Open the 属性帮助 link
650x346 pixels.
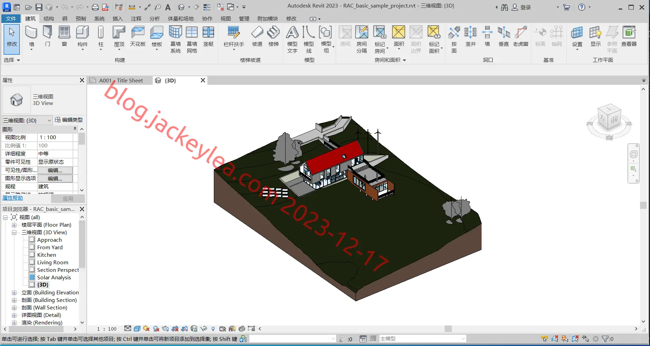coord(13,198)
